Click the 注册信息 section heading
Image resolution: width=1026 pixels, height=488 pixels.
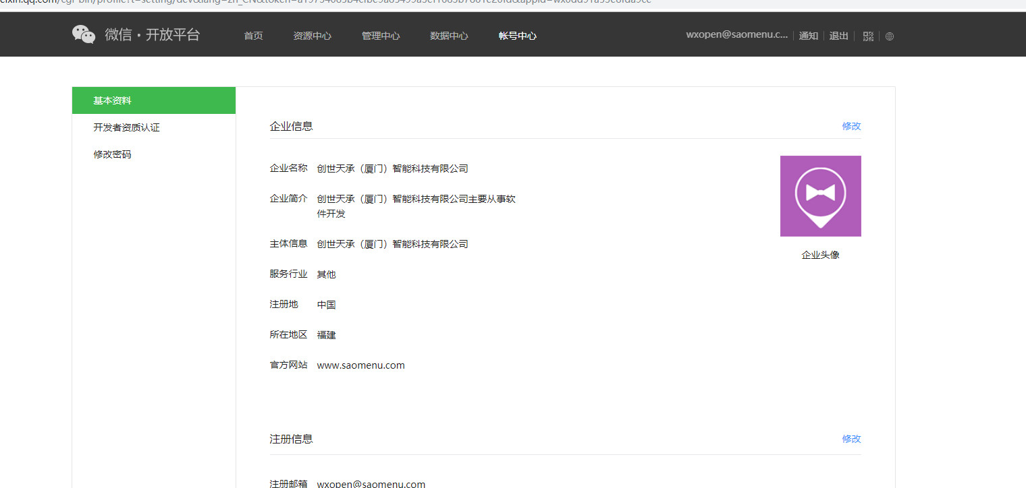coord(292,439)
